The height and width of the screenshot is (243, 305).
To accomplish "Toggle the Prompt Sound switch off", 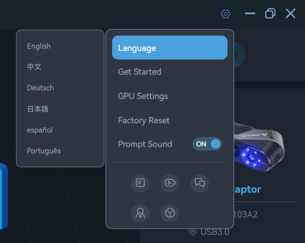I will pyautogui.click(x=207, y=144).
